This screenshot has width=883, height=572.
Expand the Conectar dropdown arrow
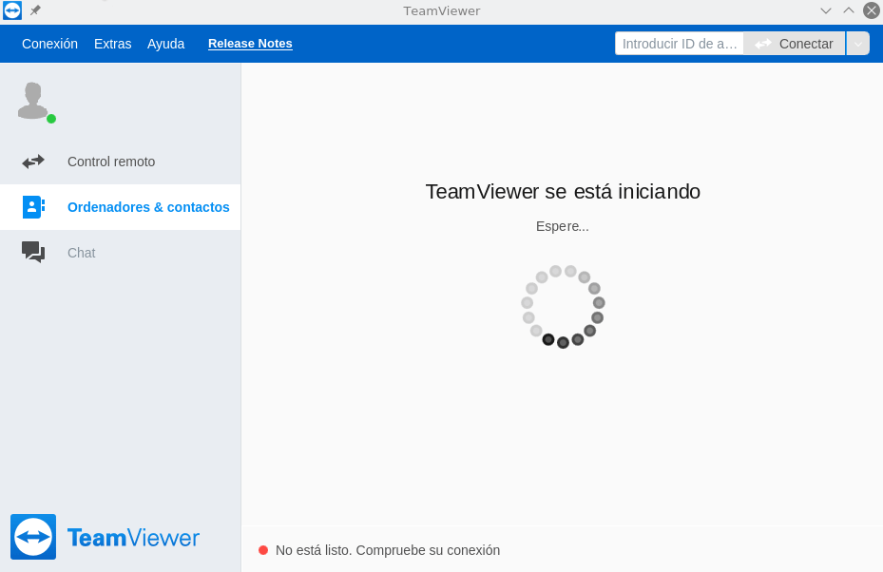click(x=857, y=44)
